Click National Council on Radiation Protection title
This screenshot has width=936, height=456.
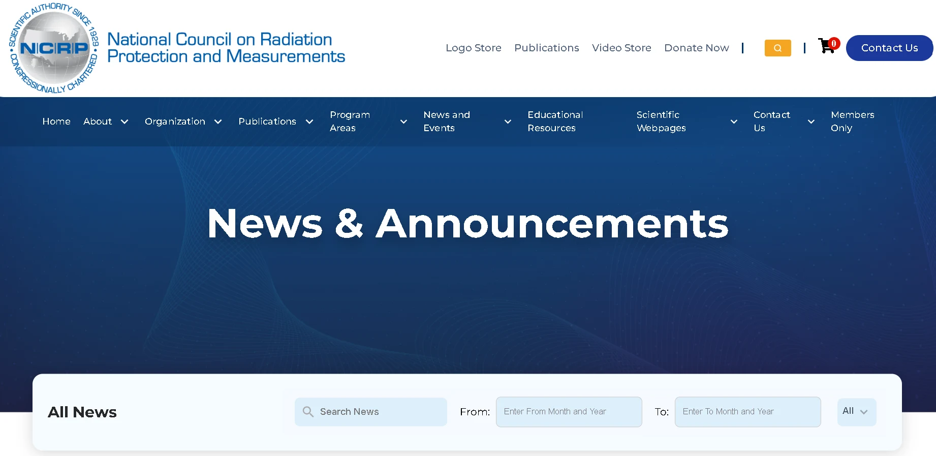click(226, 48)
